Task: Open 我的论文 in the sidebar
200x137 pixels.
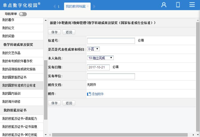Action: [22, 28]
